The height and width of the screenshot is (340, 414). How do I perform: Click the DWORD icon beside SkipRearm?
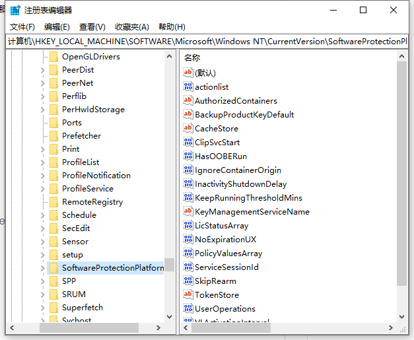pos(188,281)
